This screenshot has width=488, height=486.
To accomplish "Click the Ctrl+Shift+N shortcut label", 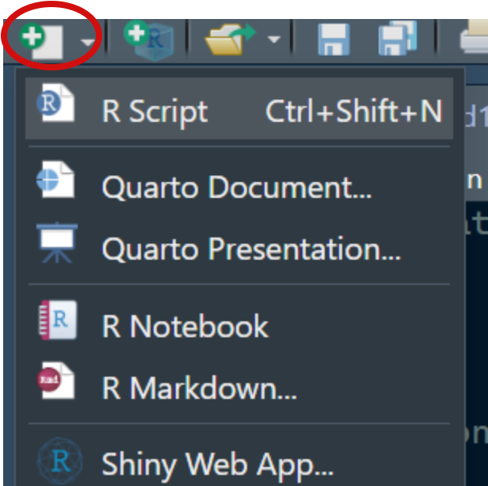I will [x=353, y=112].
